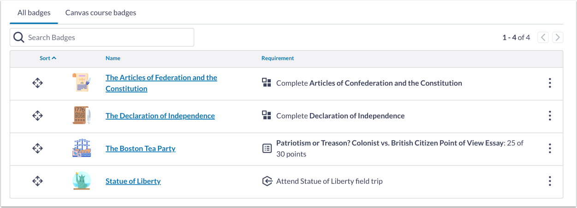Click the Search Badges input field
This screenshot has width=577, height=208.
click(108, 37)
